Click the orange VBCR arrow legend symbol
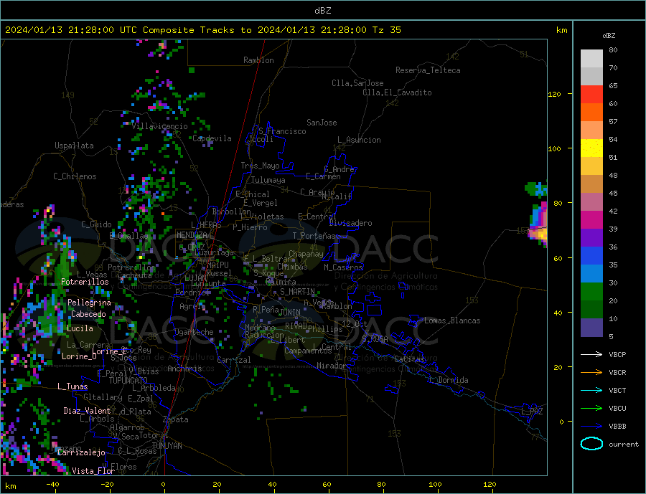The height and width of the screenshot is (494, 646). click(x=591, y=373)
